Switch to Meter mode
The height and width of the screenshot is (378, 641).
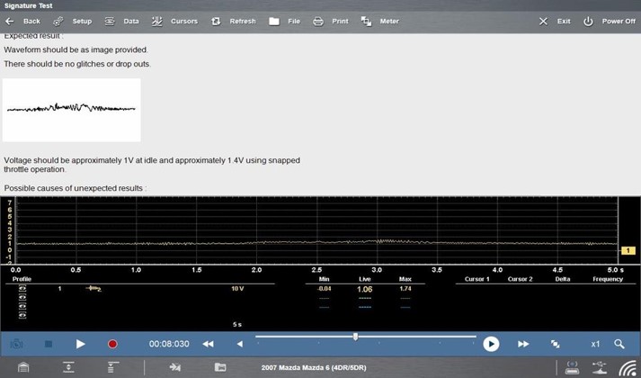[379, 21]
